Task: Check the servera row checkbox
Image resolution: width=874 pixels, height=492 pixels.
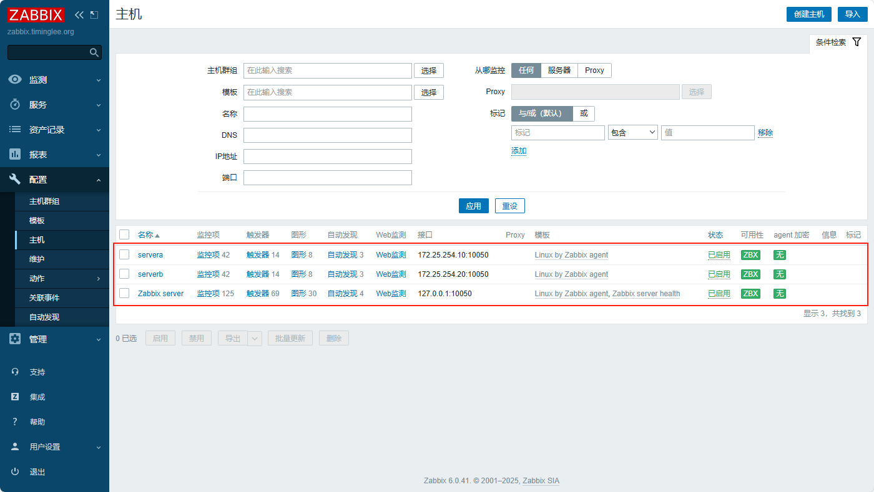Action: coord(124,254)
